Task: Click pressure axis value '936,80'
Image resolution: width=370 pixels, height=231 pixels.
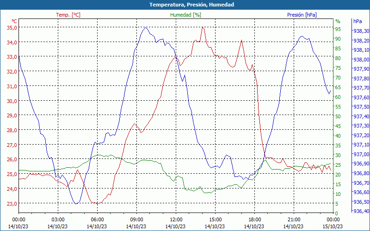Action: point(361,174)
